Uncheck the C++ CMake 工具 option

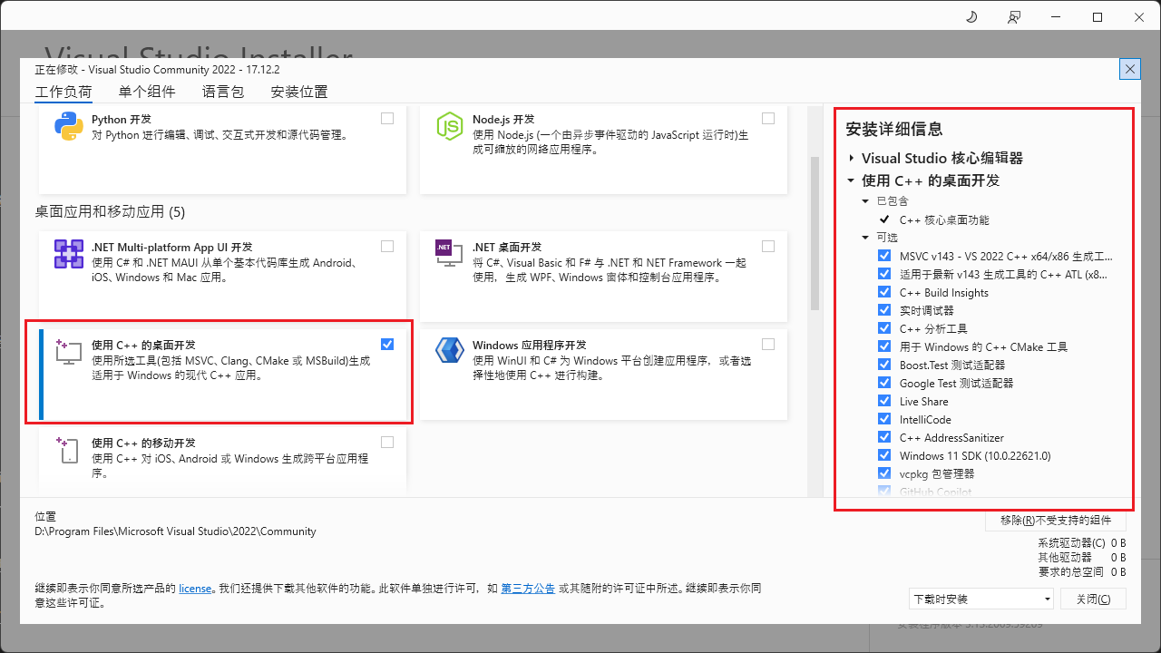884,346
